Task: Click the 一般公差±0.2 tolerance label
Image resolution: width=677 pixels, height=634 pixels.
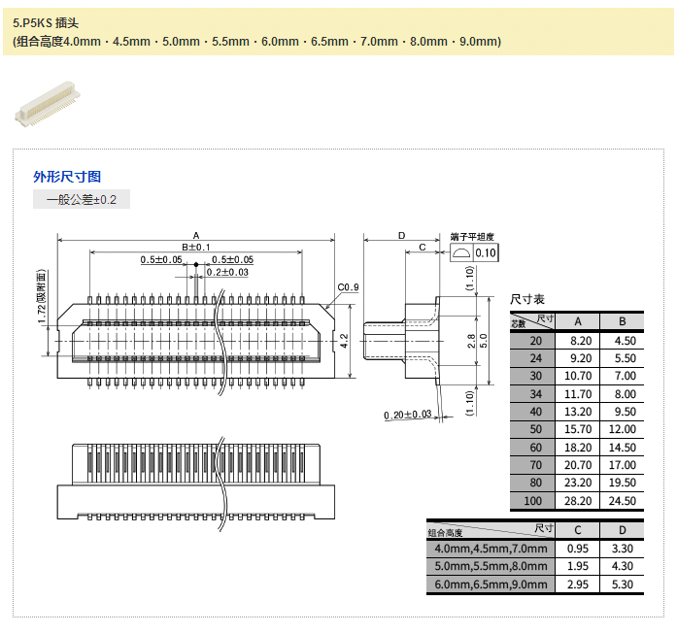Action: [x=82, y=200]
